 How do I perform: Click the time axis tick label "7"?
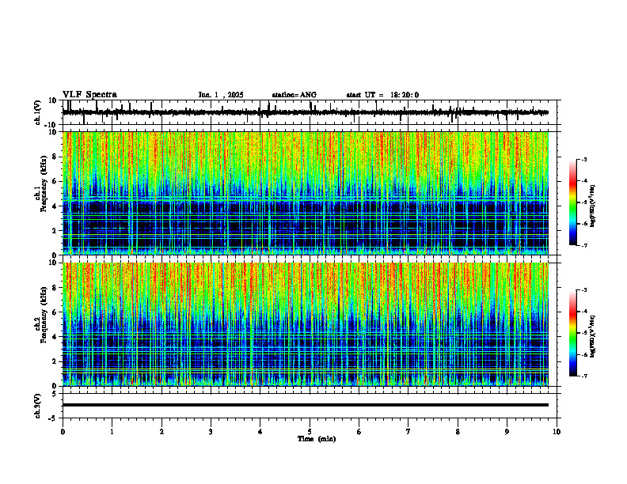click(408, 432)
